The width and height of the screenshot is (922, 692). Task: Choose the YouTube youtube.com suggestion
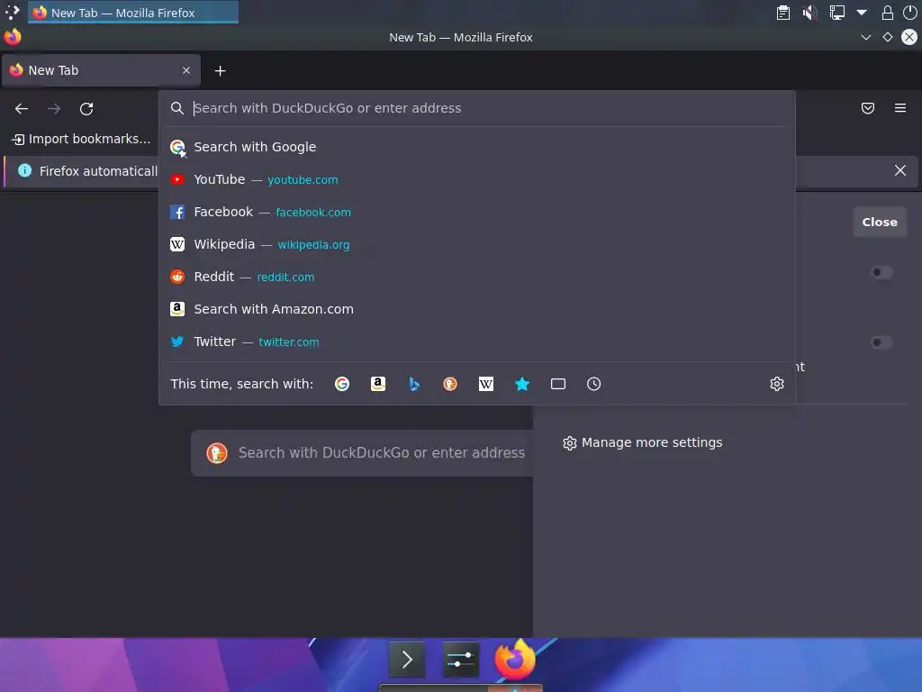pyautogui.click(x=477, y=179)
